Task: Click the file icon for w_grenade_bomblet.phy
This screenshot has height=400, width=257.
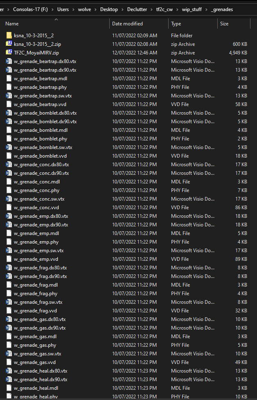Action: pyautogui.click(x=9, y=138)
